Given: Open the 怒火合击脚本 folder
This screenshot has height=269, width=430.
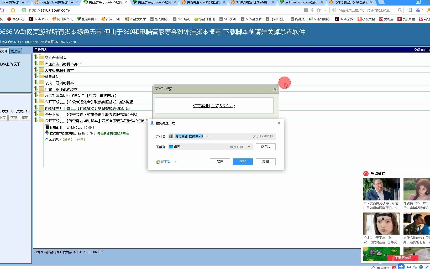Looking at the screenshot, I should click(55, 58).
